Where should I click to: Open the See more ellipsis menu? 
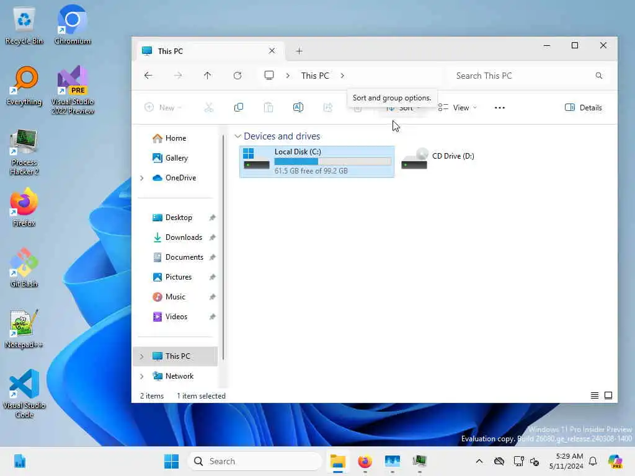tap(499, 108)
